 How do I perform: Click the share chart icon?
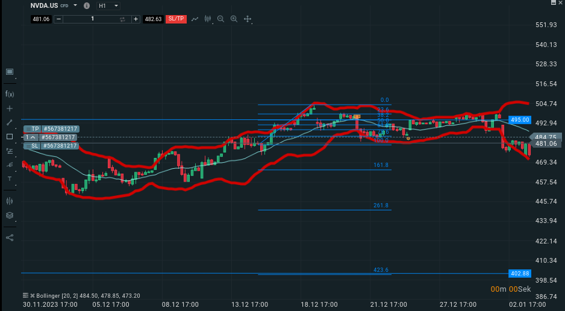[x=10, y=238]
